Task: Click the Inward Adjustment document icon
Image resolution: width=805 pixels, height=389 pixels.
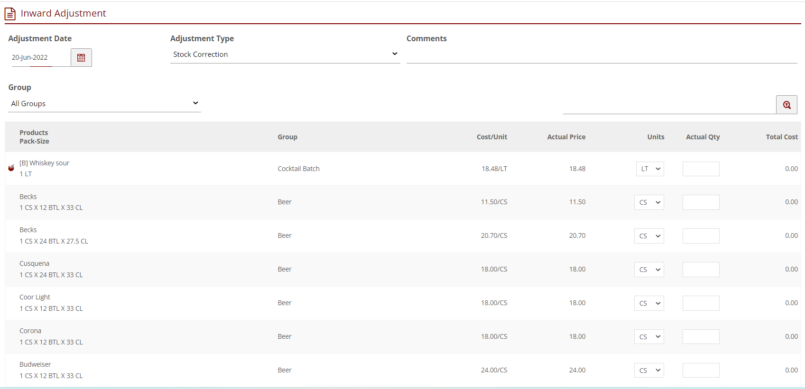Action: point(10,14)
